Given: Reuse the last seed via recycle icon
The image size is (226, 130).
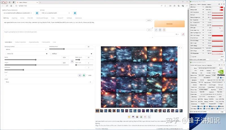Looking at the screenshot, I should tap(84, 75).
